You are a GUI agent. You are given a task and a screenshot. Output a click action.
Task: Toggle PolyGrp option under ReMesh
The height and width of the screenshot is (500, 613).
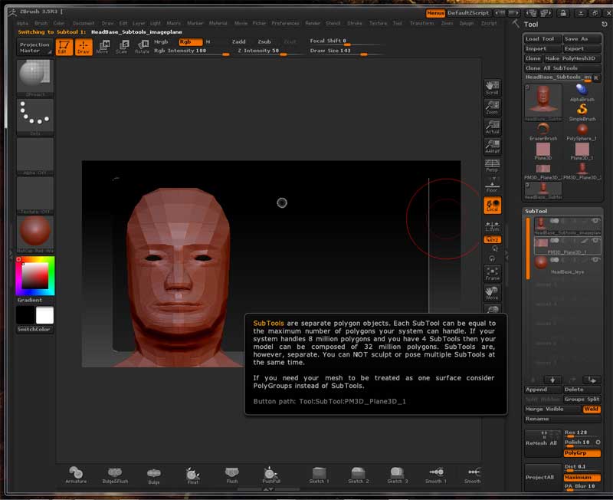click(582, 453)
